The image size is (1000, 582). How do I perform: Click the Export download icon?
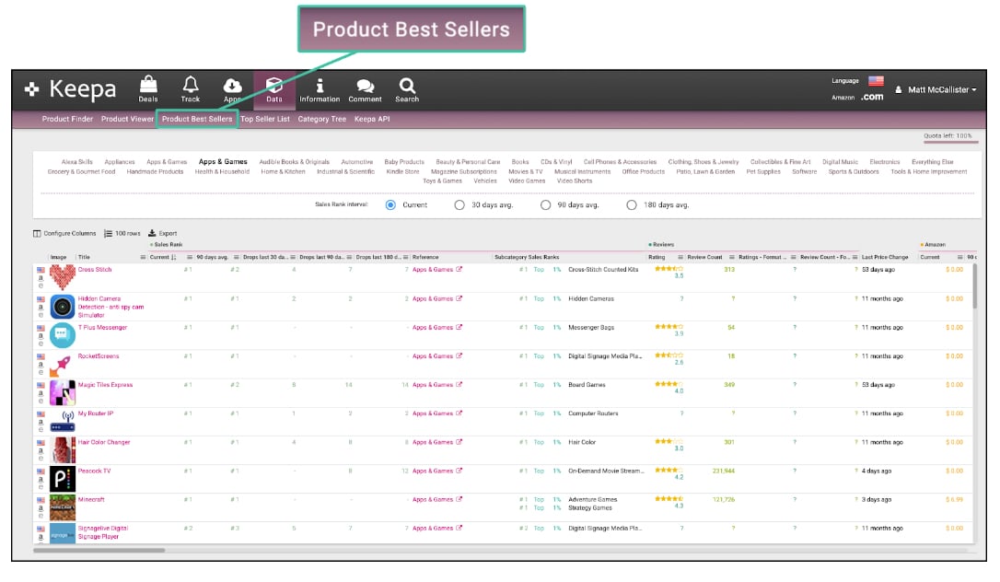152,233
